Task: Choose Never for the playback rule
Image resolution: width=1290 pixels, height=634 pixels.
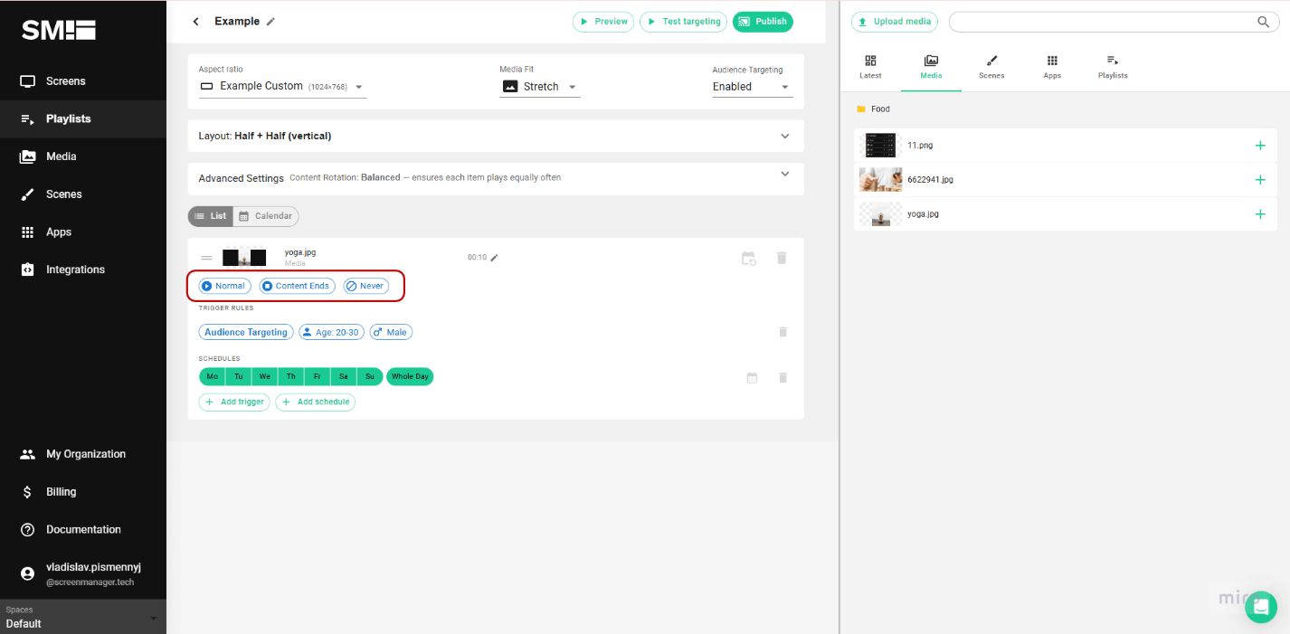Action: click(x=365, y=286)
